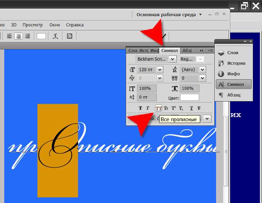262x203 pixels.
Task: Open text color swatch in options bar
Action: (41, 36)
